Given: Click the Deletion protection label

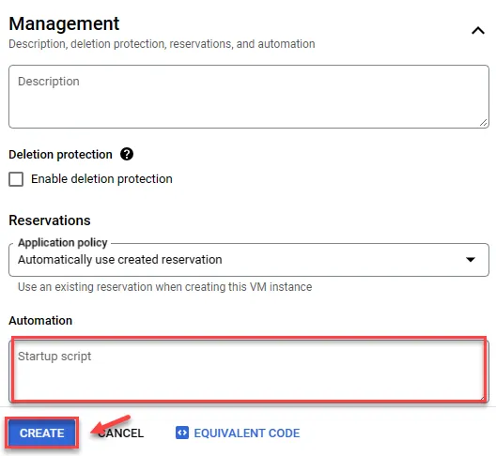Looking at the screenshot, I should pyautogui.click(x=60, y=155).
